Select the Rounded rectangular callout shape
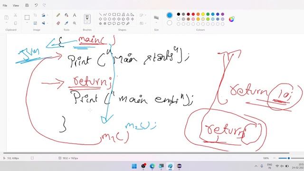Screen dimensions: 304x171 pyautogui.click(x=110, y=23)
